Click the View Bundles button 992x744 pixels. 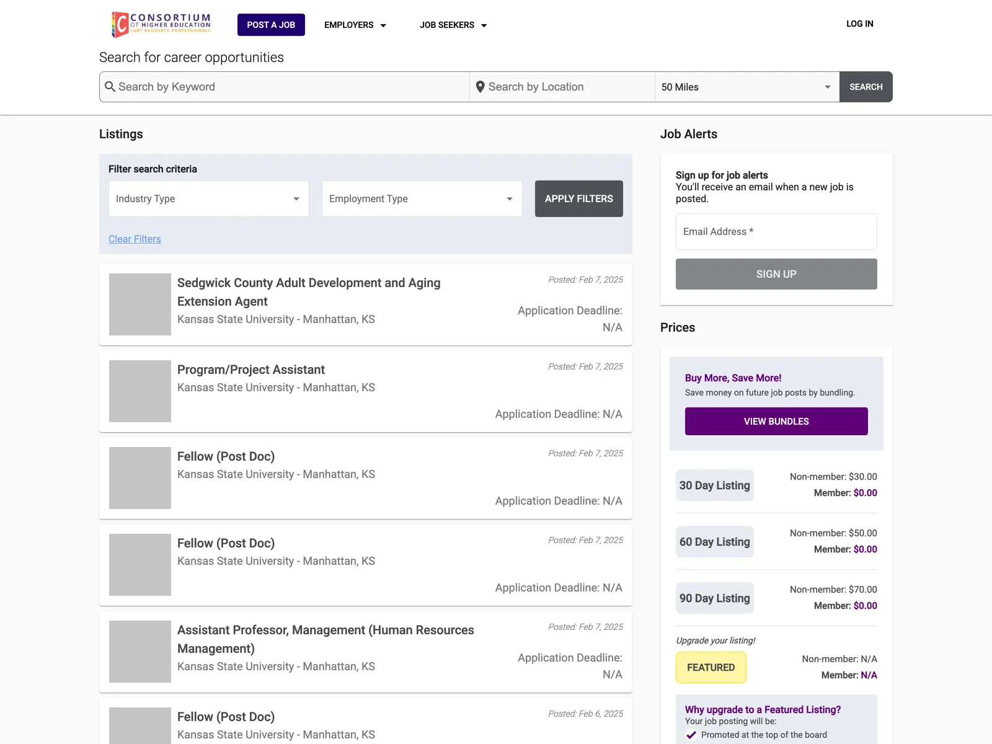pos(776,421)
